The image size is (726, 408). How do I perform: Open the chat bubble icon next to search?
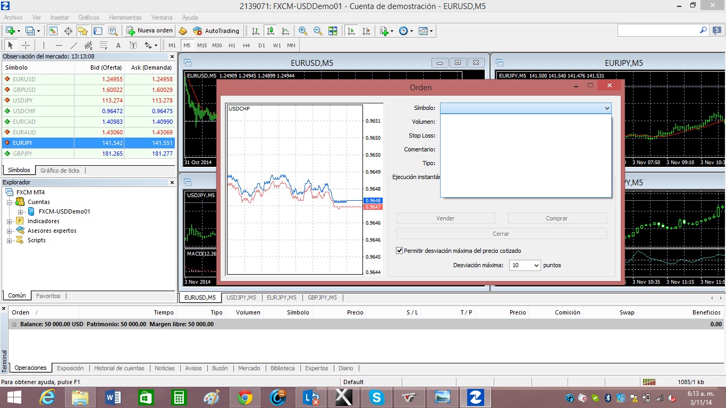717,31
